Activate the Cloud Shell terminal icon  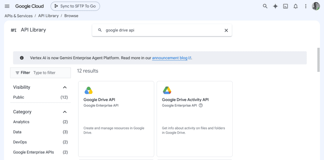pyautogui.click(x=285, y=6)
